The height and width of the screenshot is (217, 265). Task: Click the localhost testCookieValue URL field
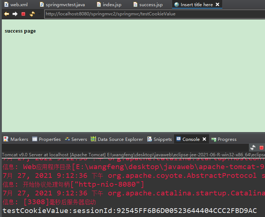point(155,14)
